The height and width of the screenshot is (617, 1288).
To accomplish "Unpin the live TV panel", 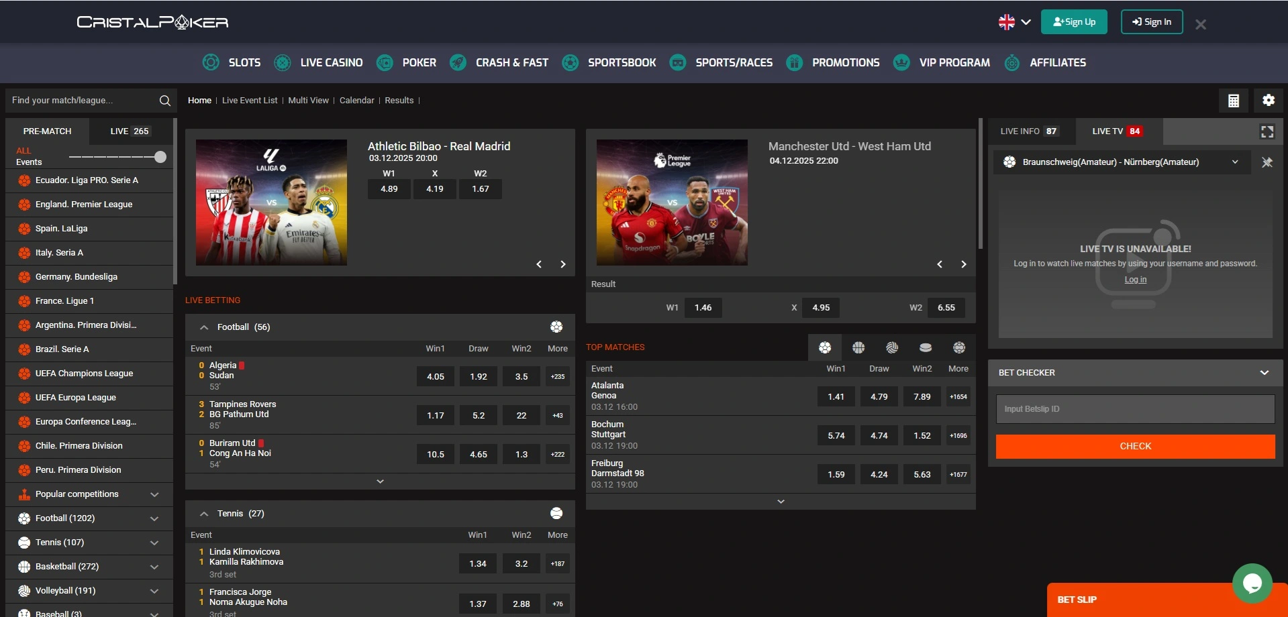I will [1267, 162].
